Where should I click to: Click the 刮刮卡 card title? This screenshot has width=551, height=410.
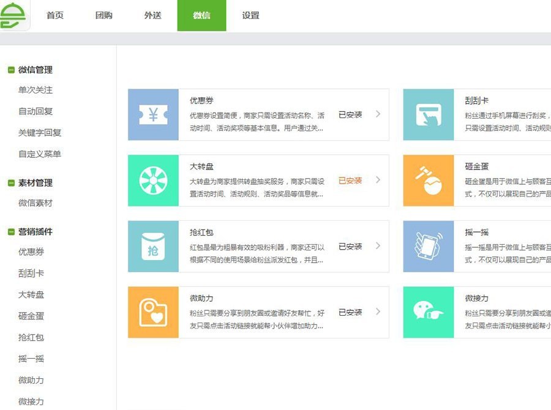(477, 100)
